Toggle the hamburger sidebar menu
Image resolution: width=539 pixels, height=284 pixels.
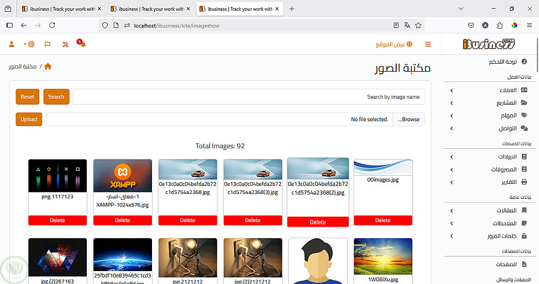coord(428,44)
